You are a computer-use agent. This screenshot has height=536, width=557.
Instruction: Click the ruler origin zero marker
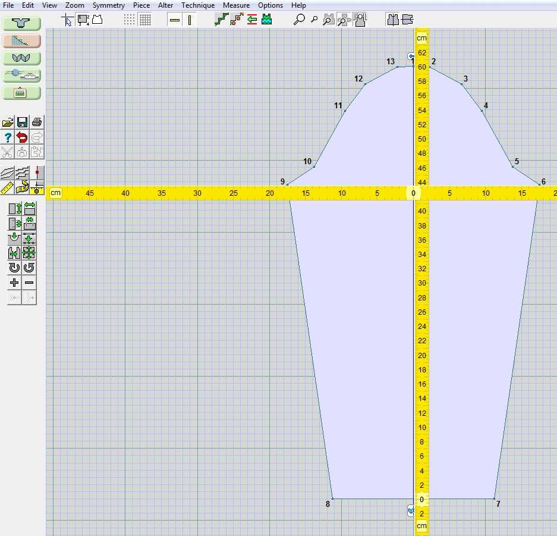[414, 193]
